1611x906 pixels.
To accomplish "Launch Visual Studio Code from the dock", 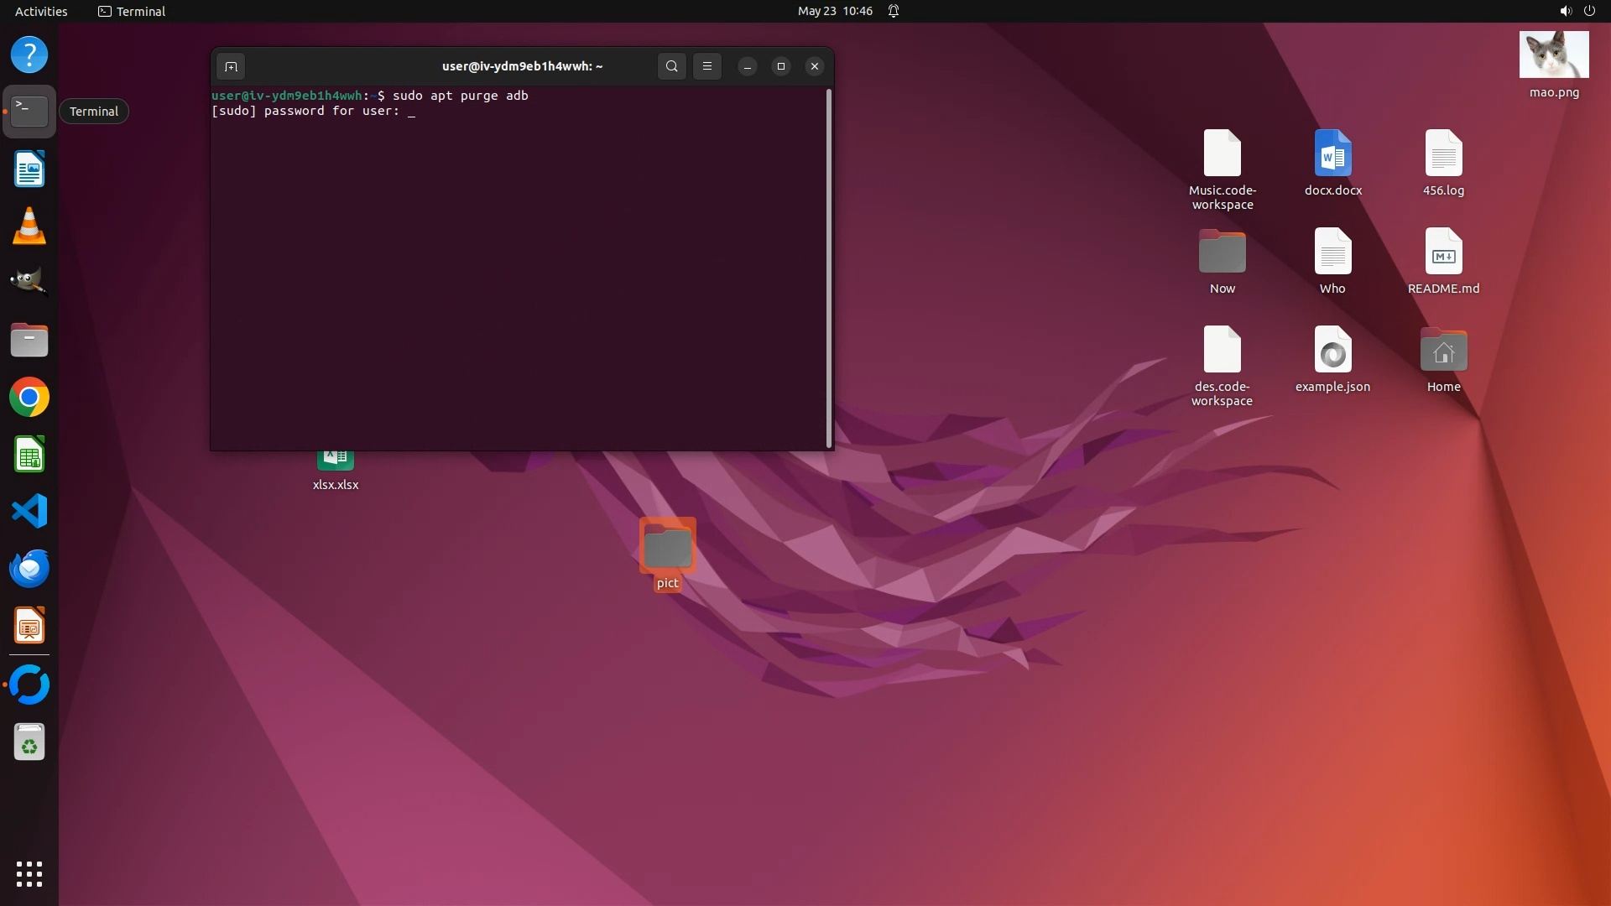I will (29, 511).
